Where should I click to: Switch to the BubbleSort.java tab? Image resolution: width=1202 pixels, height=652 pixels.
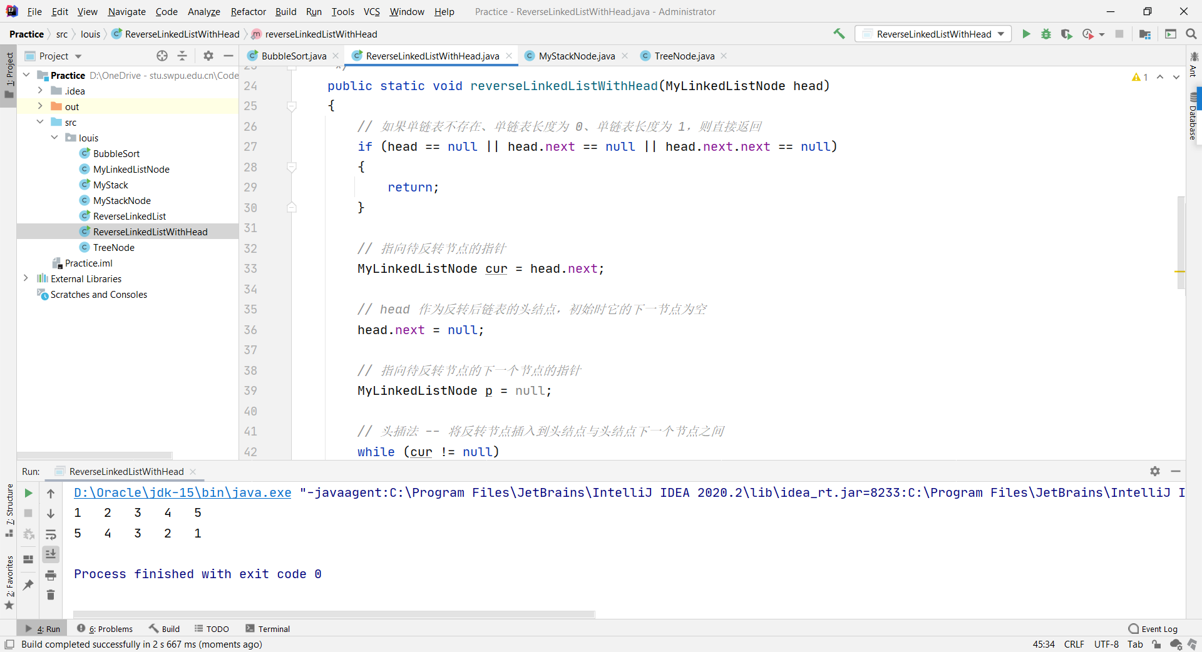tap(294, 56)
